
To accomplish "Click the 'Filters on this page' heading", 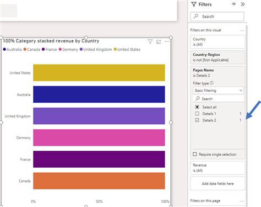I will [x=205, y=201].
